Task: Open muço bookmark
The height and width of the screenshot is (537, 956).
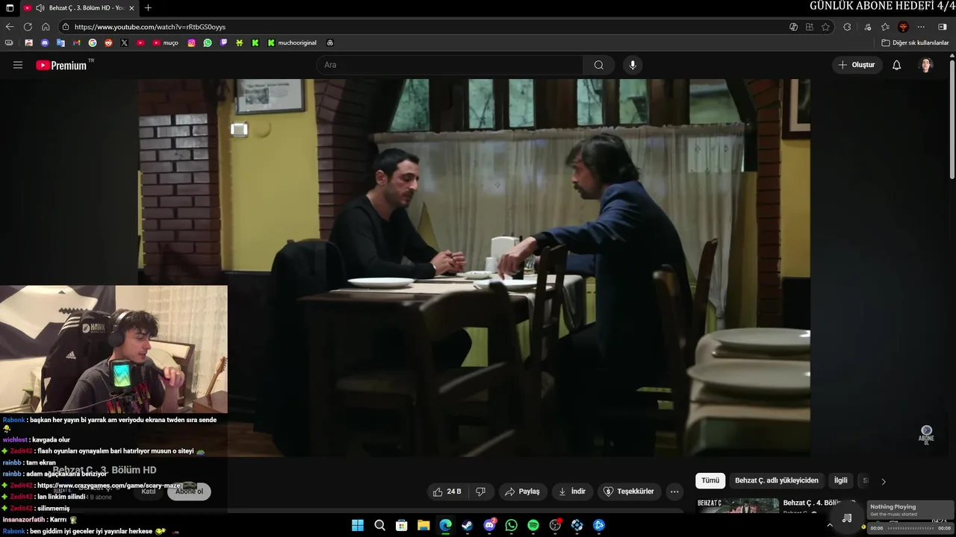Action: pyautogui.click(x=165, y=43)
